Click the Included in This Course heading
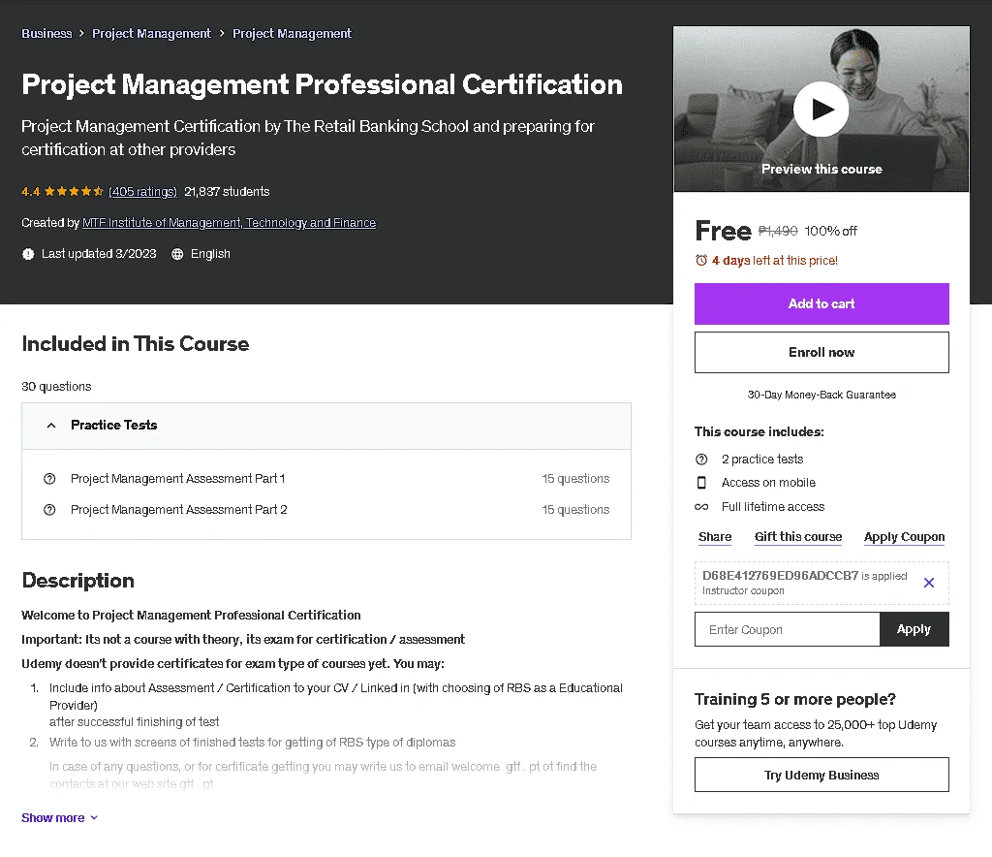Viewport: 992px width, 857px height. tap(136, 344)
